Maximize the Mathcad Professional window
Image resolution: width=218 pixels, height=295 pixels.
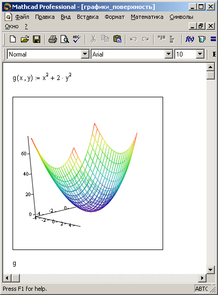201,7
